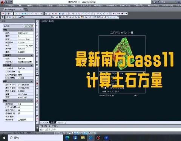This screenshot has height=141, width=181.
Task: Collapse the first properties section header
Action: (18, 30)
